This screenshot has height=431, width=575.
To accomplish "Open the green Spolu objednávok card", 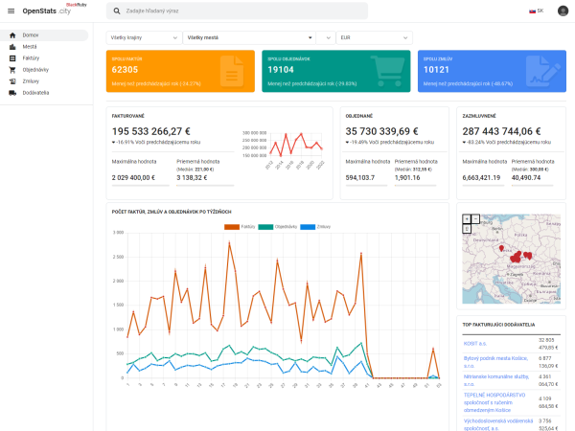I will pyautogui.click(x=336, y=71).
